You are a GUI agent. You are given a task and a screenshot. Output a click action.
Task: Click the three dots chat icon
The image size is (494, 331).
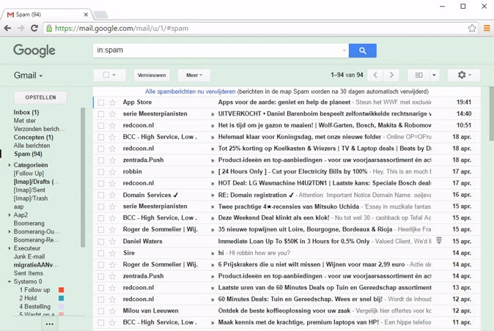coord(49,324)
